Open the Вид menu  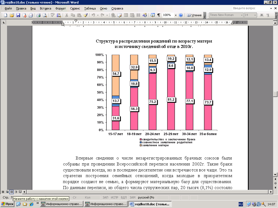(x=33, y=8)
